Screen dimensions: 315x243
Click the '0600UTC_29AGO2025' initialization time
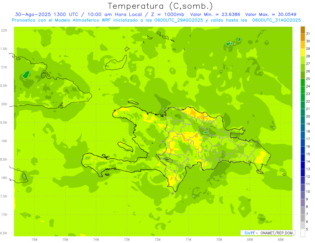pyautogui.click(x=178, y=20)
